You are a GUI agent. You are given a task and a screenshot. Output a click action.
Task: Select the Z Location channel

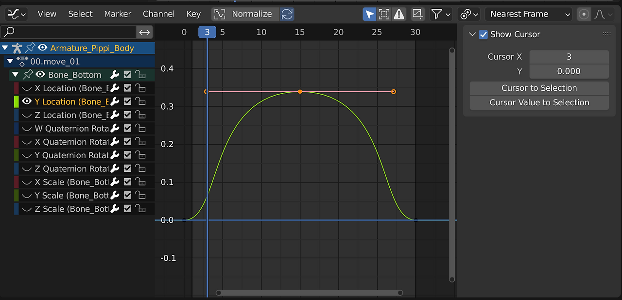click(x=72, y=115)
